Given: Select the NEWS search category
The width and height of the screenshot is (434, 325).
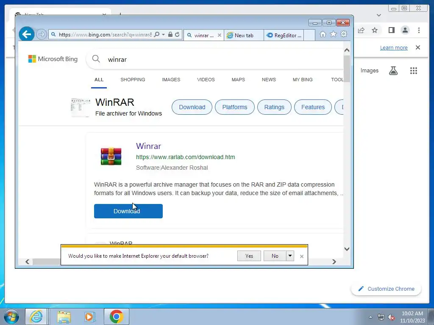Looking at the screenshot, I should [269, 80].
